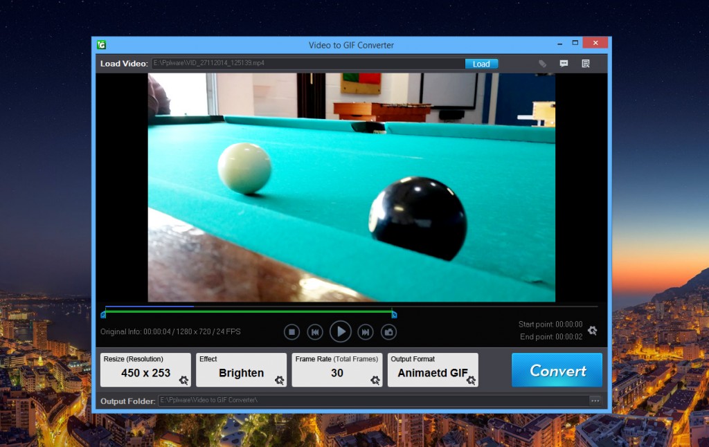Image resolution: width=709 pixels, height=447 pixels.
Task: Open start/end point settings gear
Action: click(x=593, y=330)
